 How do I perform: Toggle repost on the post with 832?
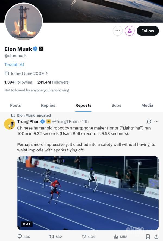(x=56, y=237)
